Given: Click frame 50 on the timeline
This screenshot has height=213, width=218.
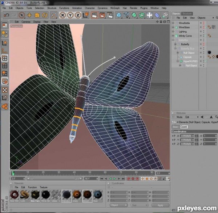Looking at the screenshot, I should tap(90, 173).
